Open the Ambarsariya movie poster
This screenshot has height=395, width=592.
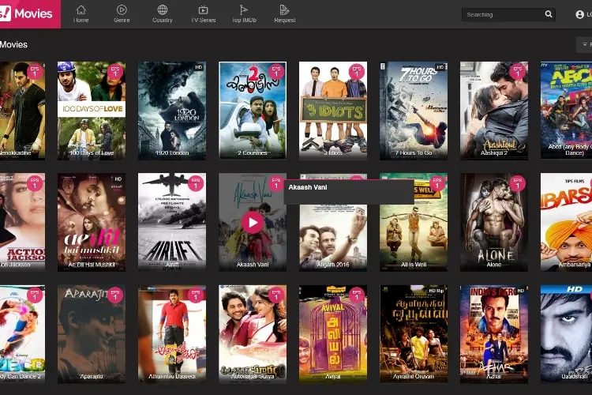[566, 222]
